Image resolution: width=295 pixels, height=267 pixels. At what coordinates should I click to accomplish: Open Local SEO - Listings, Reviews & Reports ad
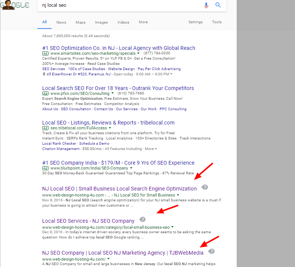(108, 123)
